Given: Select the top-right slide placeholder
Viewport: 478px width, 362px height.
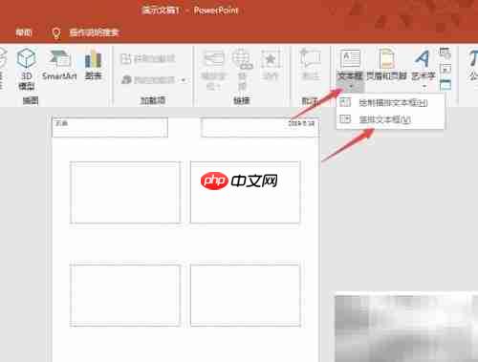Looking at the screenshot, I should click(245, 192).
